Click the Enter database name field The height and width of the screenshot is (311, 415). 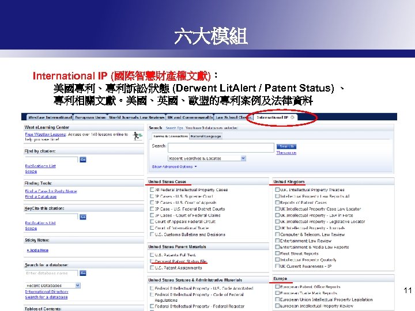coord(52,273)
